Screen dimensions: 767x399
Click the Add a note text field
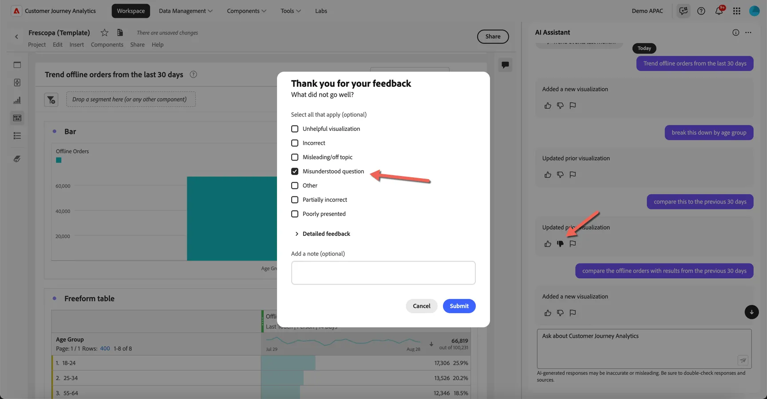[383, 273]
